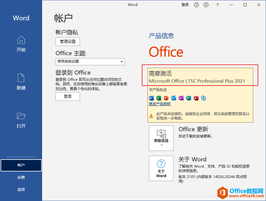The image size is (266, 201).
Task: Open 关于 Word information panel
Action: pyautogui.click(x=161, y=168)
